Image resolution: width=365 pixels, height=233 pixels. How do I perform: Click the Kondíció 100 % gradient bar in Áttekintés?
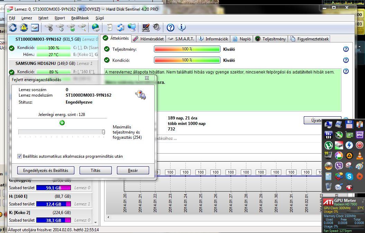pos(187,60)
